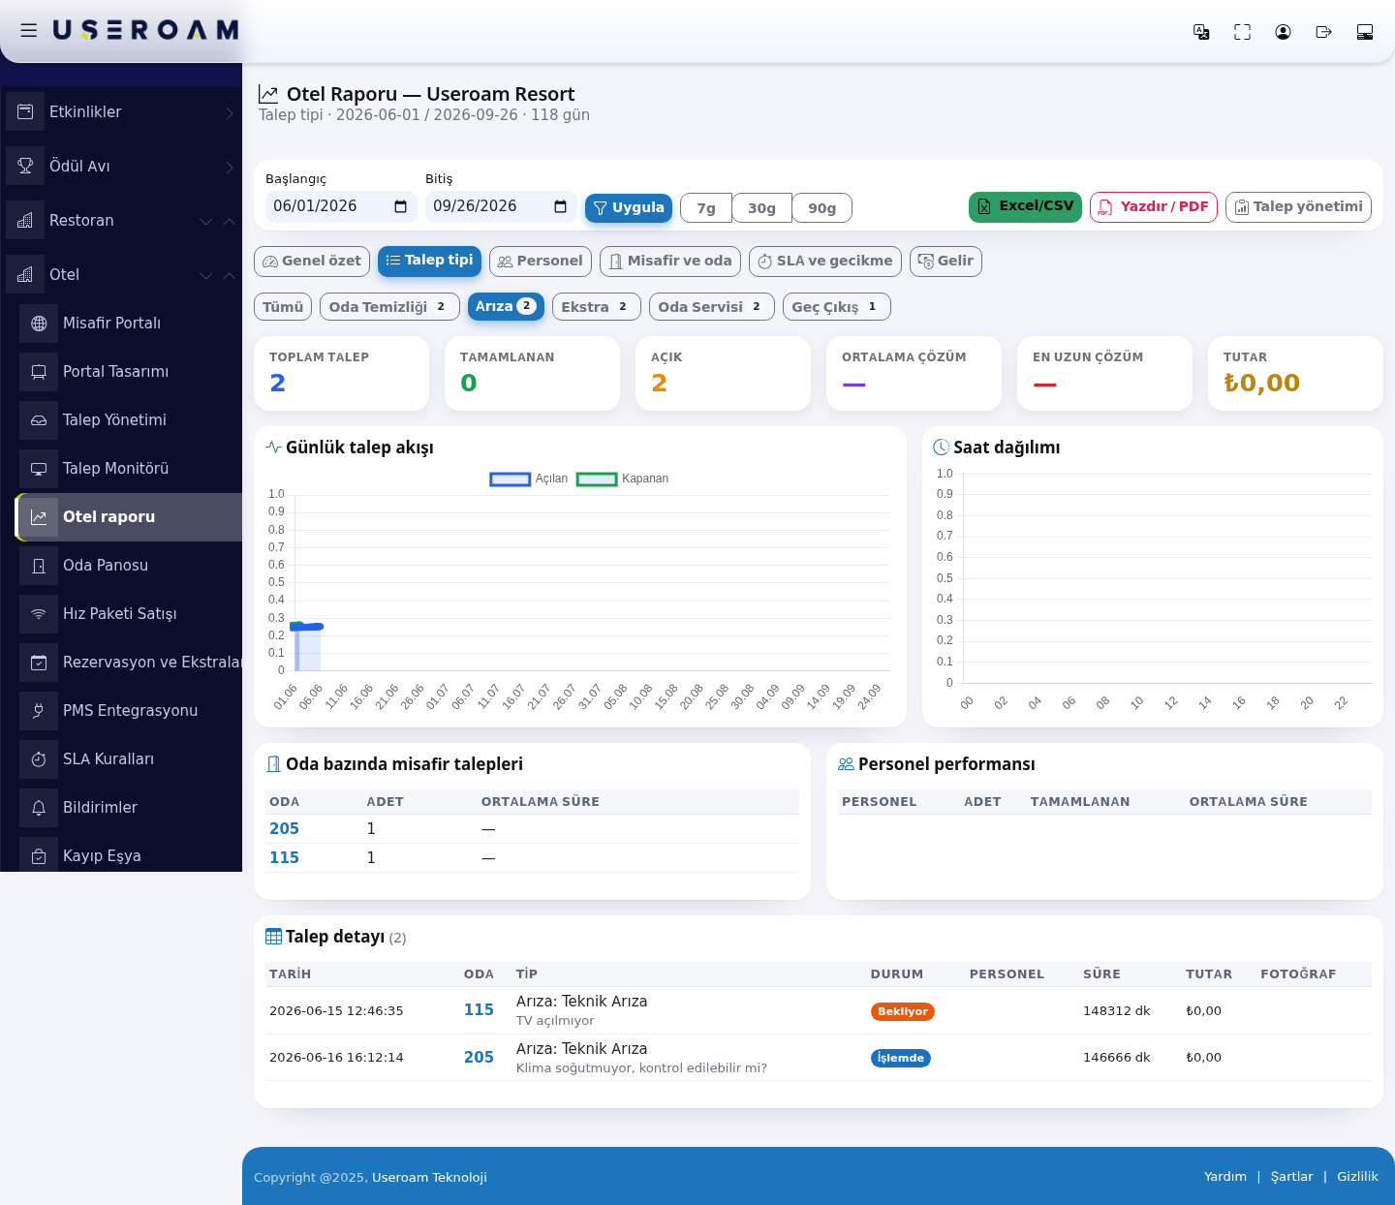Open the hamburger menu beside the Useroam logo

click(29, 30)
